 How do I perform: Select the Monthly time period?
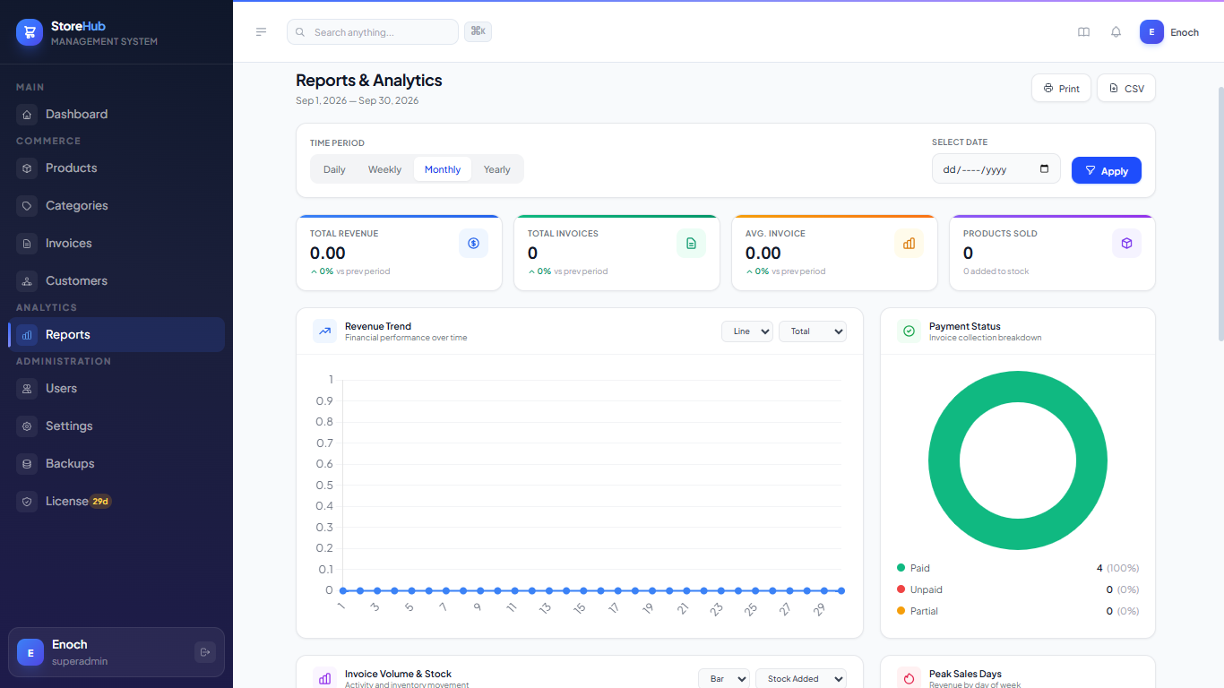coord(443,169)
